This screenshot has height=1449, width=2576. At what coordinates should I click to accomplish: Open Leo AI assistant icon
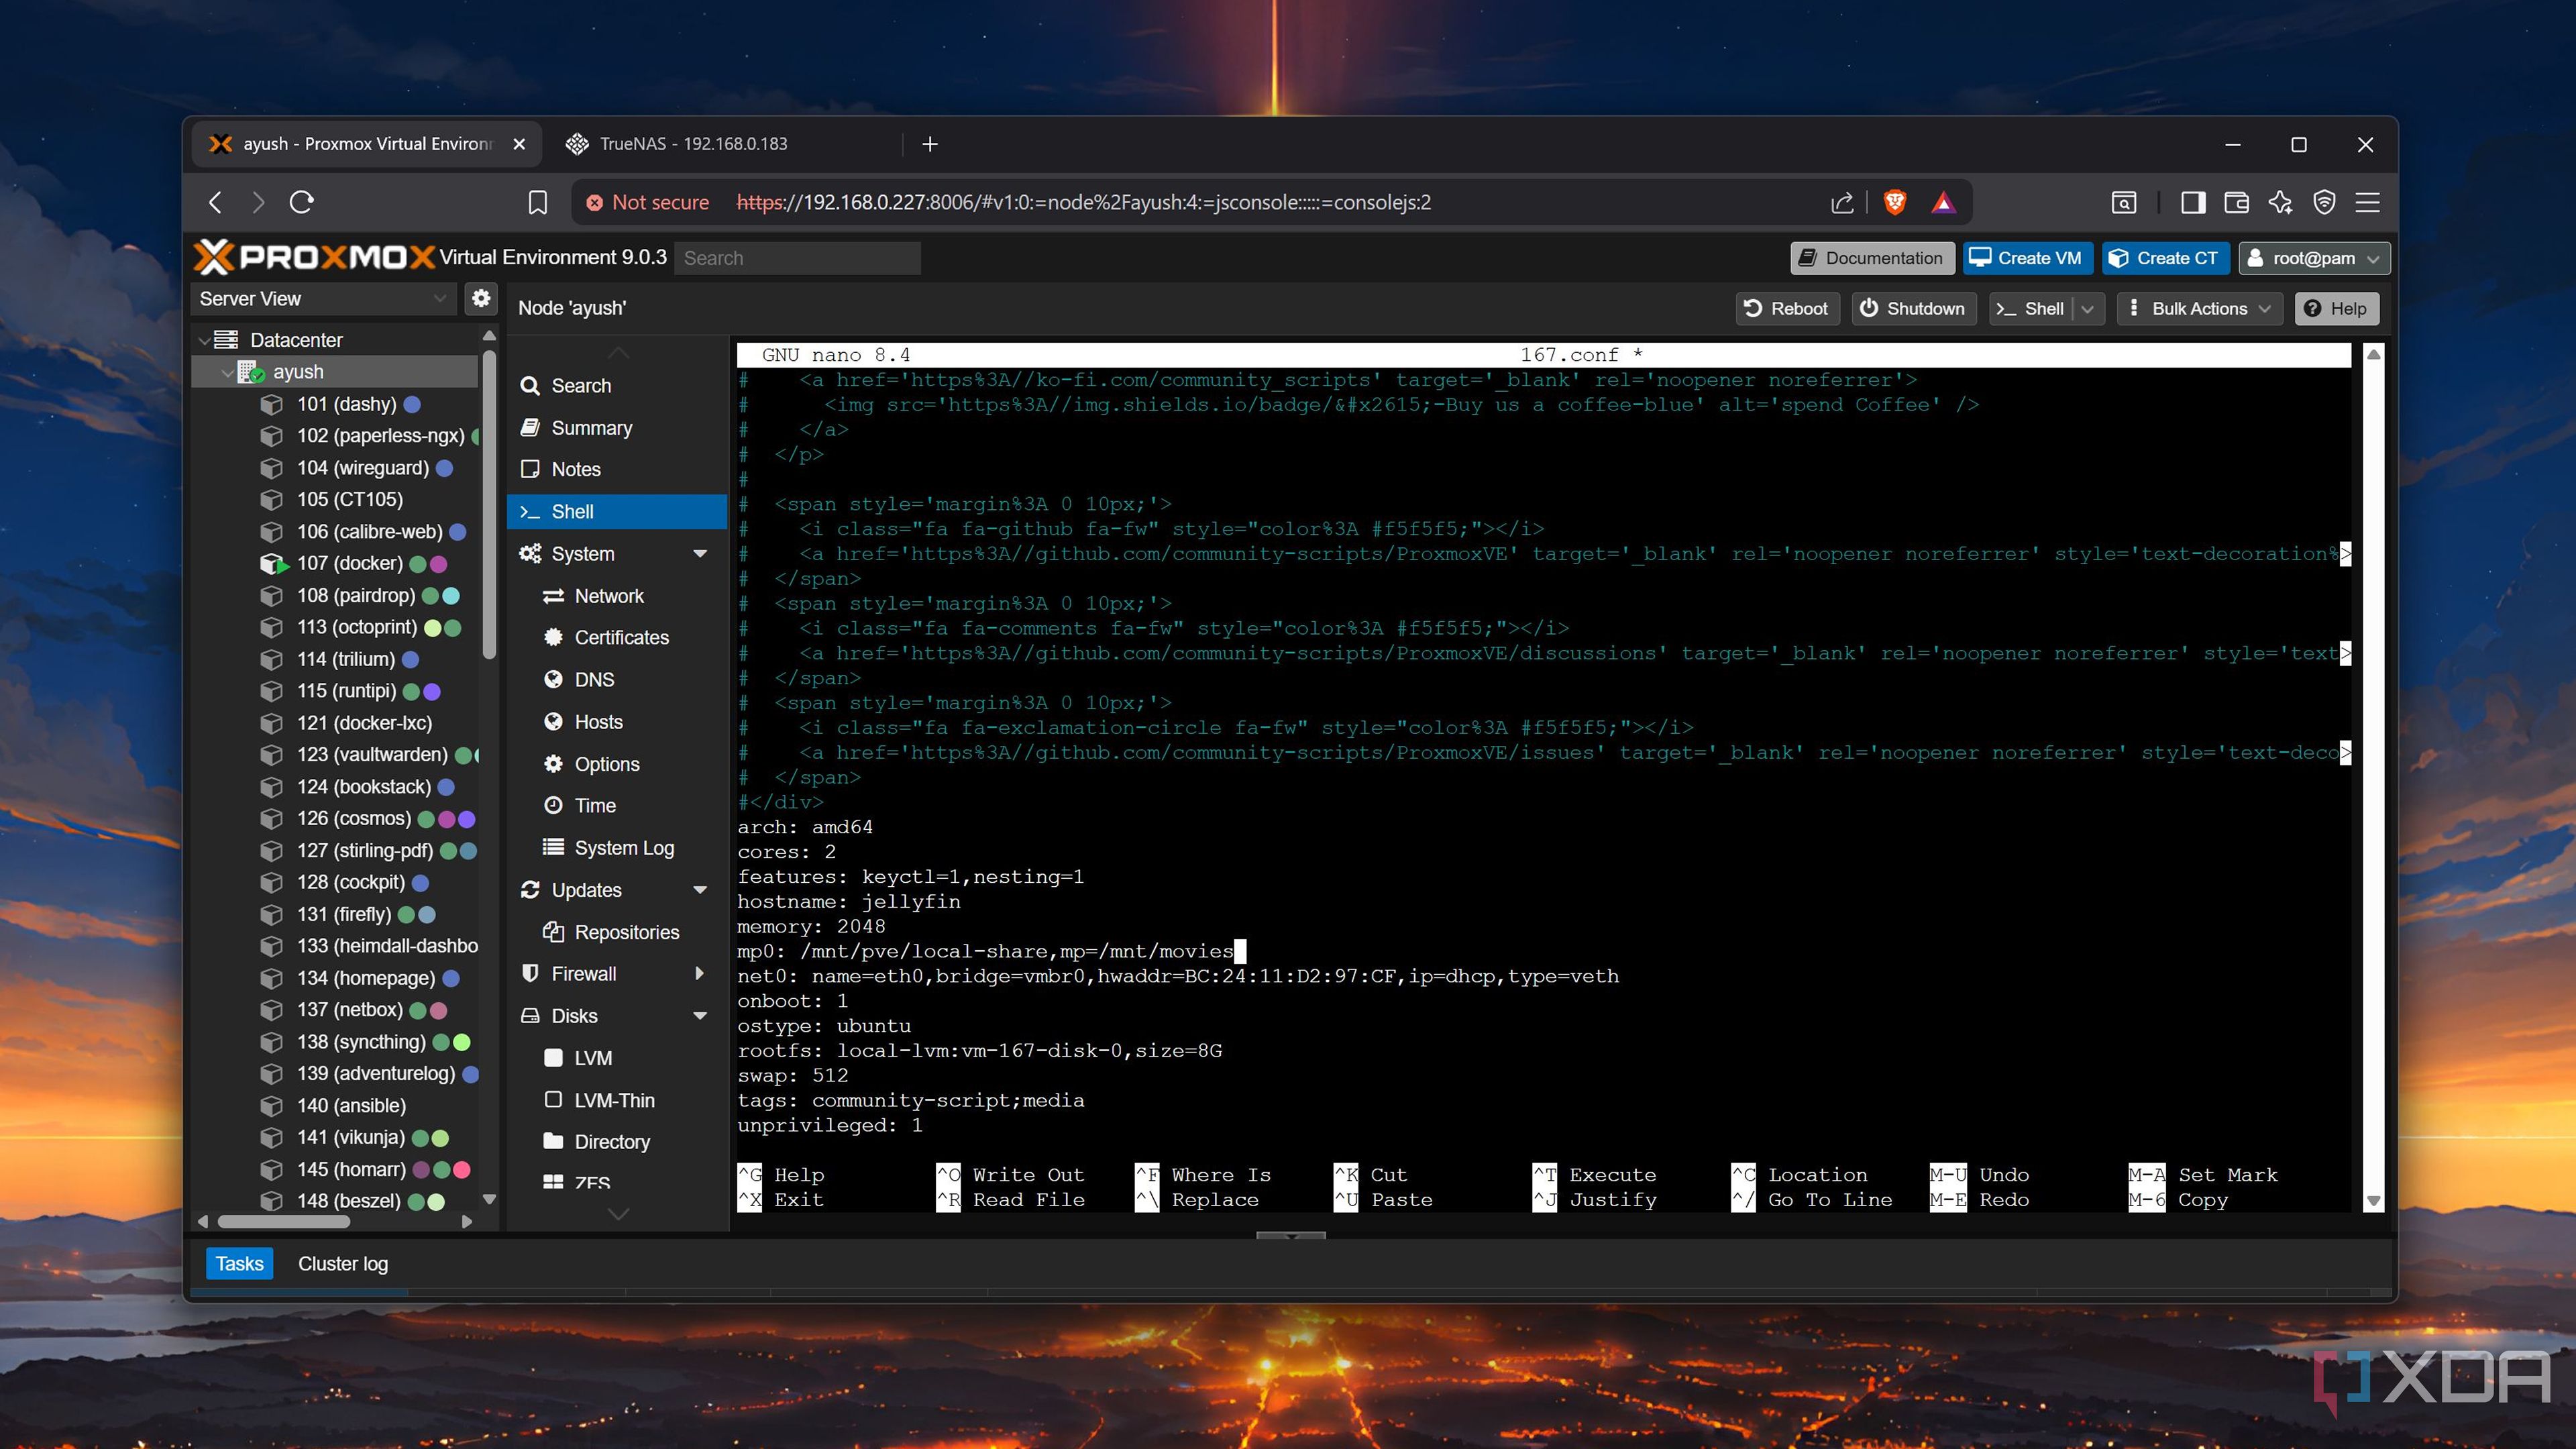(2280, 202)
